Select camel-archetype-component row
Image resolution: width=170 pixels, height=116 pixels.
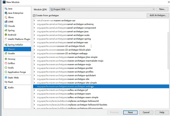tap(101, 28)
